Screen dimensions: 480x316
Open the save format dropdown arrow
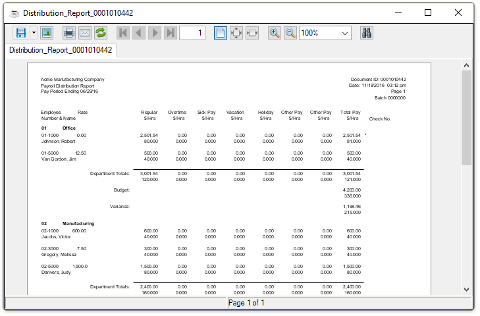tap(34, 33)
